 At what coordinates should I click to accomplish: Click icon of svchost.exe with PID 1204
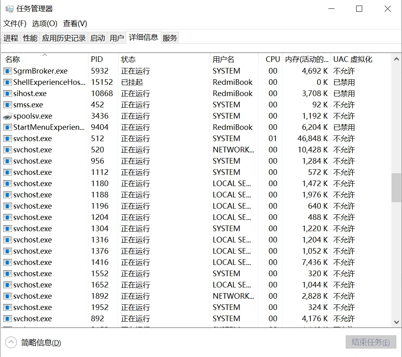(x=7, y=217)
